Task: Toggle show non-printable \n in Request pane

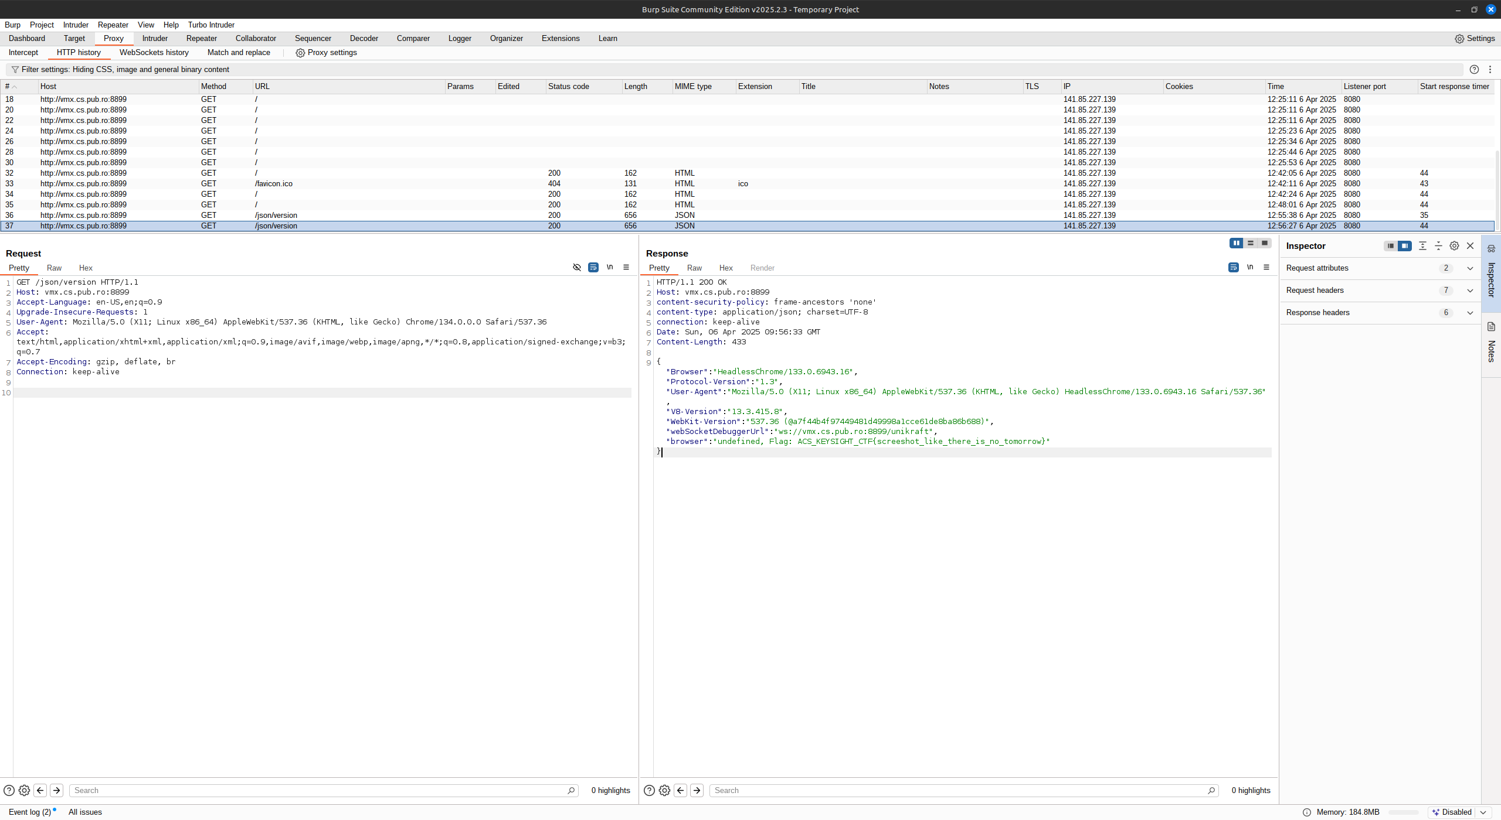Action: pos(610,267)
